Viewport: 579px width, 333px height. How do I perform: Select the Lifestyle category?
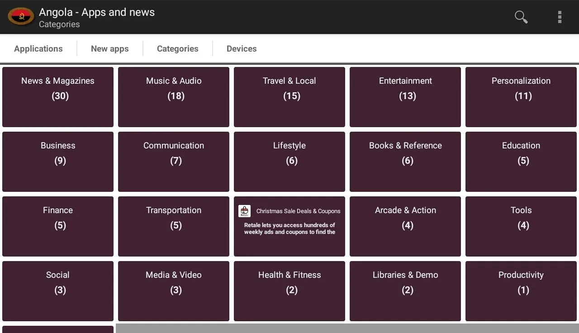coord(289,162)
